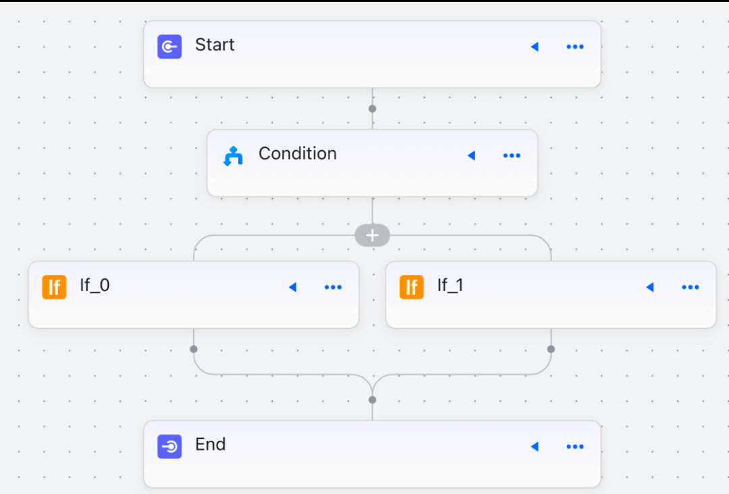Image resolution: width=729 pixels, height=494 pixels.
Task: Add a branch with the plus button
Action: (372, 235)
